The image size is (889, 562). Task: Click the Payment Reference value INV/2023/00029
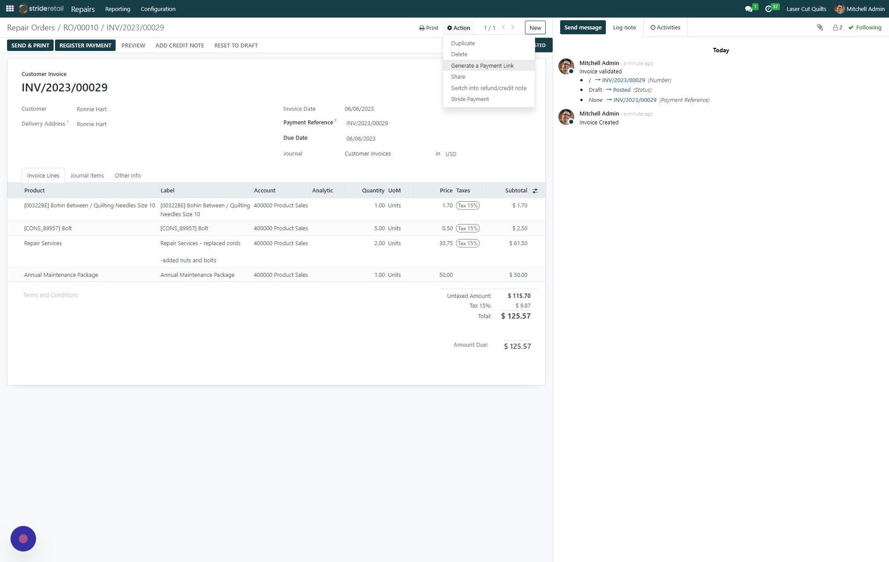click(x=367, y=123)
